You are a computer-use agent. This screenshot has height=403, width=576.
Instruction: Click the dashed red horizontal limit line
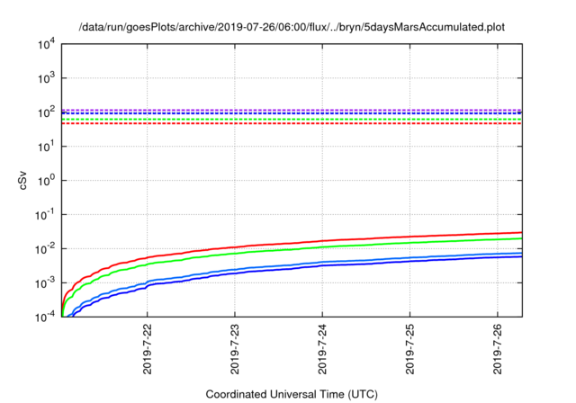point(292,123)
